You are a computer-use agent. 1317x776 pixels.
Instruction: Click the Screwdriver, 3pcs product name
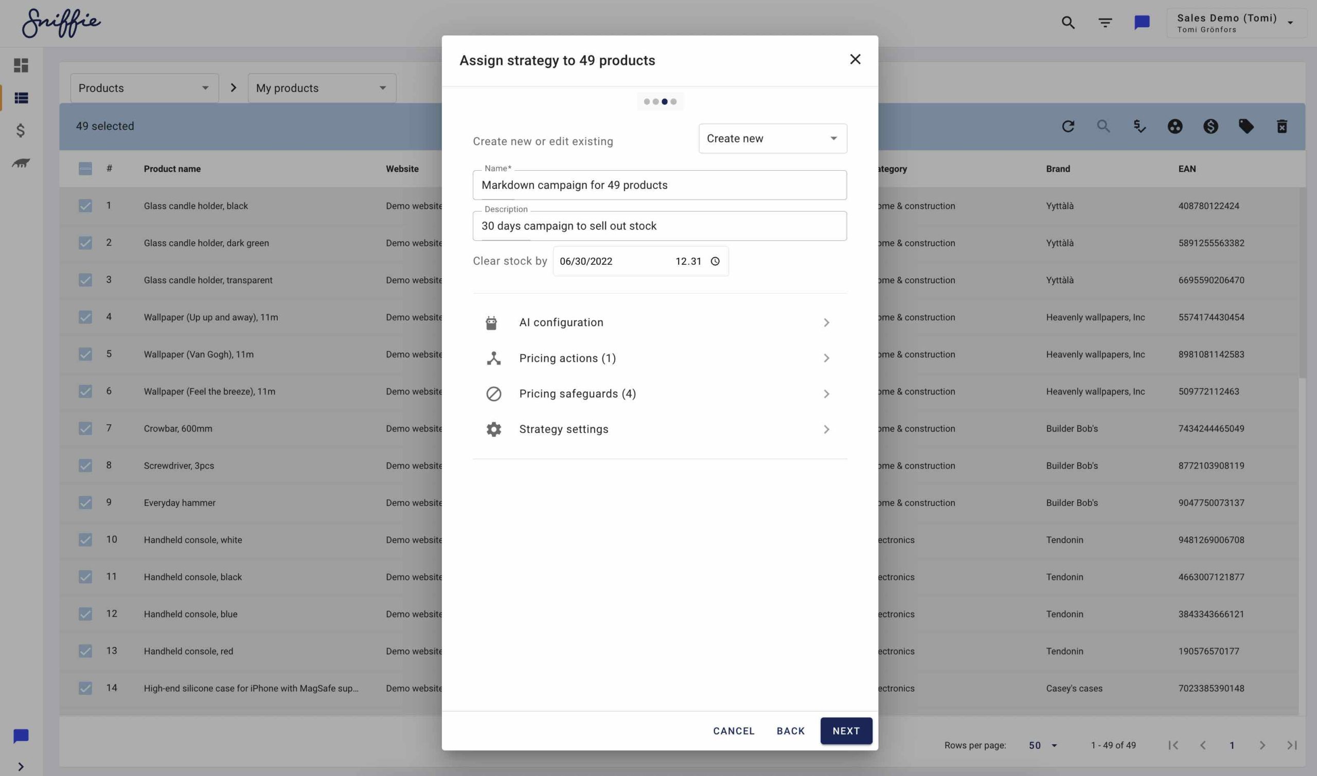(179, 465)
